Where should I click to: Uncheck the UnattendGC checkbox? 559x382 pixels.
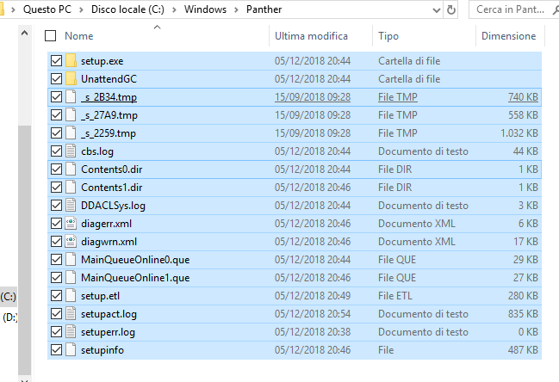[56, 78]
